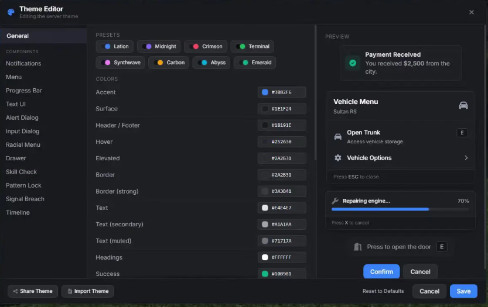This screenshot has height=307, width=488.
Task: Click the footer Cancel button beside Save
Action: (x=429, y=291)
